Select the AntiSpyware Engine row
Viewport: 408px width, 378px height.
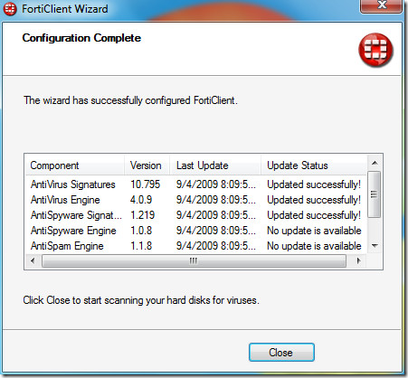pyautogui.click(x=196, y=231)
